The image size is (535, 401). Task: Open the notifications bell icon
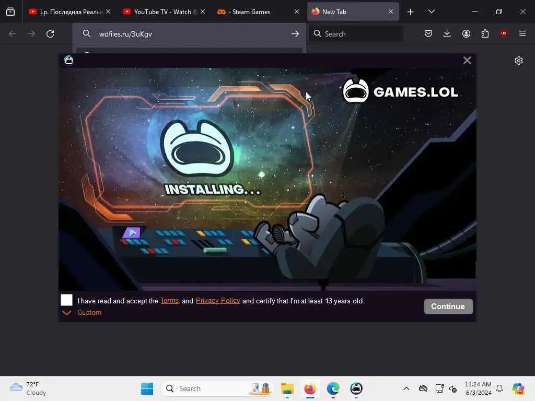coord(499,388)
